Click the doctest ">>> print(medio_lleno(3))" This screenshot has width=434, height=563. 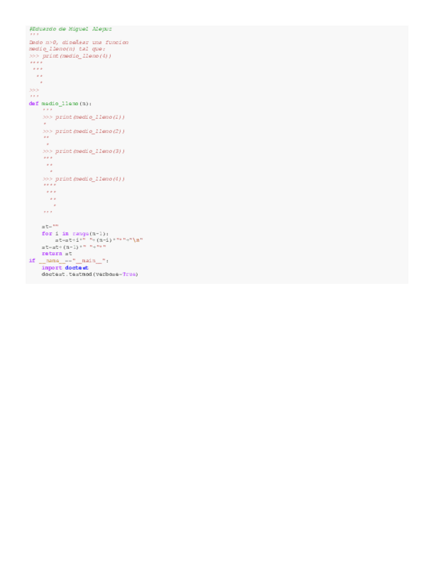pos(83,151)
